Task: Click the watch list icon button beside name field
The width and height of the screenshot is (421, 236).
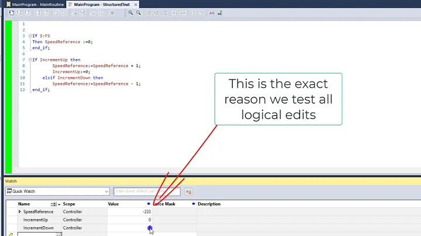Action: (188, 192)
